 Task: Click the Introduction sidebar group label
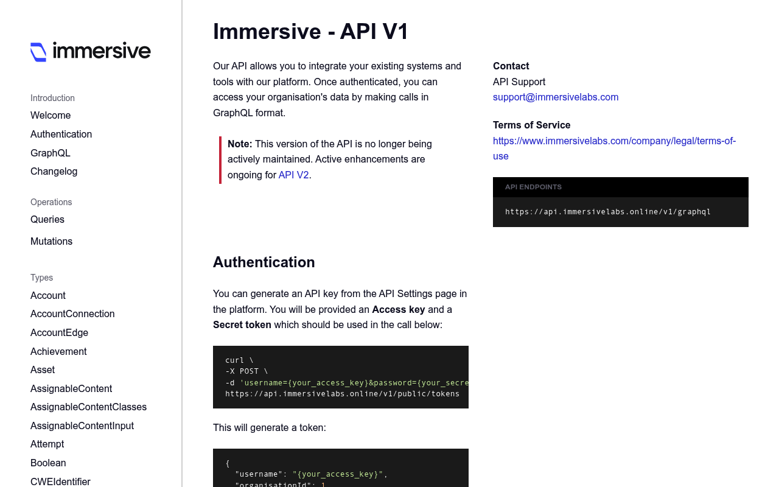[52, 98]
